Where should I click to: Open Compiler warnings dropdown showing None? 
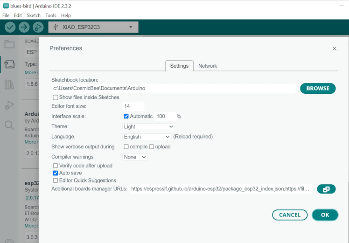135,157
